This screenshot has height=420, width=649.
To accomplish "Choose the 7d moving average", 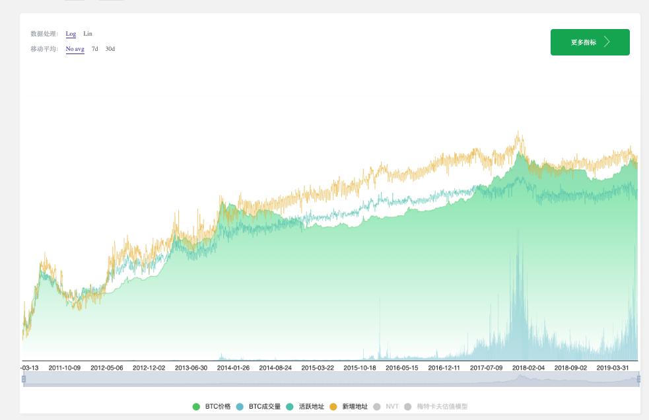I will point(95,49).
